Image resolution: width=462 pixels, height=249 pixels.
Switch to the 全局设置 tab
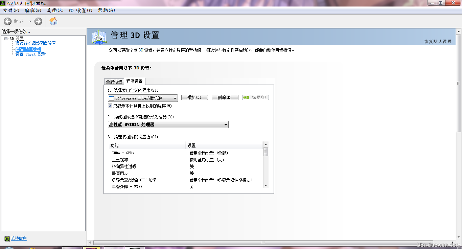tap(114, 82)
